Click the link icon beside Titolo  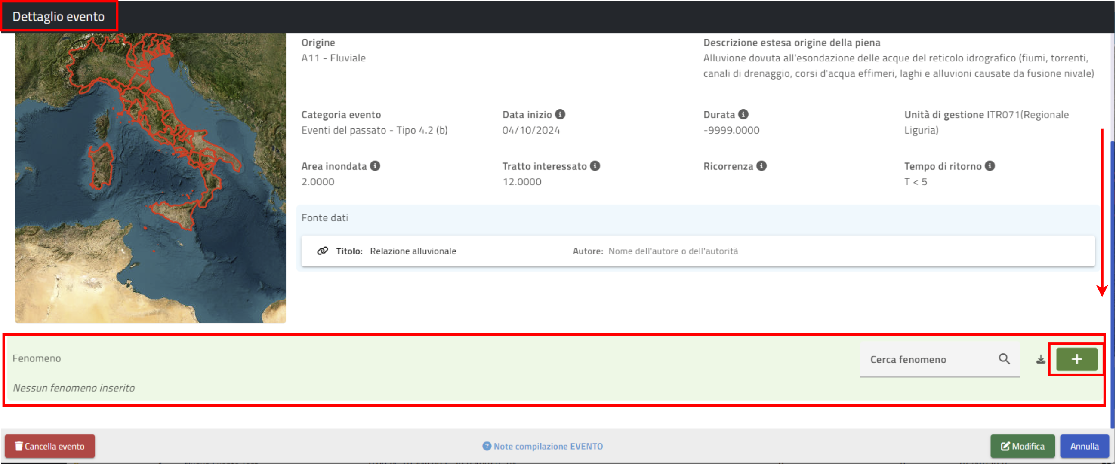[322, 251]
